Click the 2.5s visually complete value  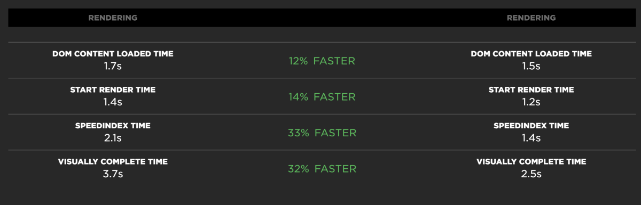coord(531,174)
